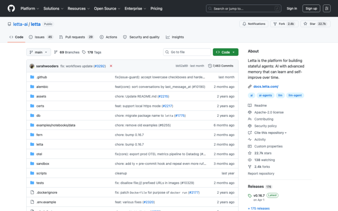Click the eye icon beside 138 watching

250,160
